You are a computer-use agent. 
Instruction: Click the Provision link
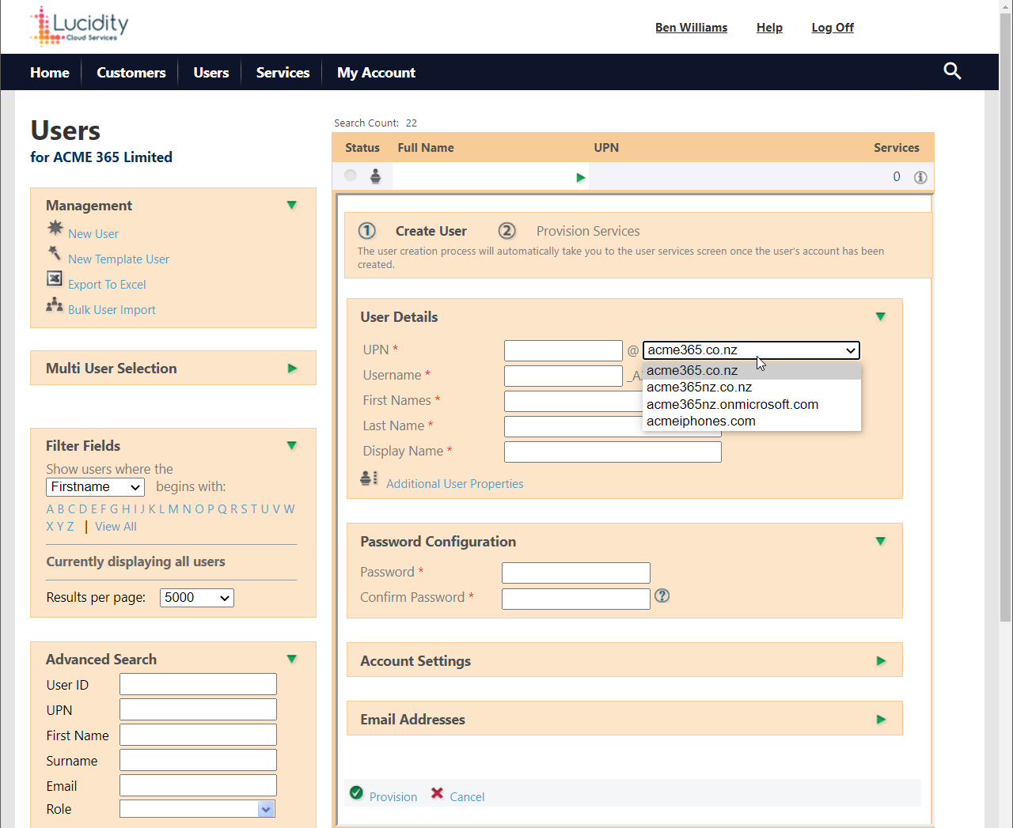[x=393, y=797]
